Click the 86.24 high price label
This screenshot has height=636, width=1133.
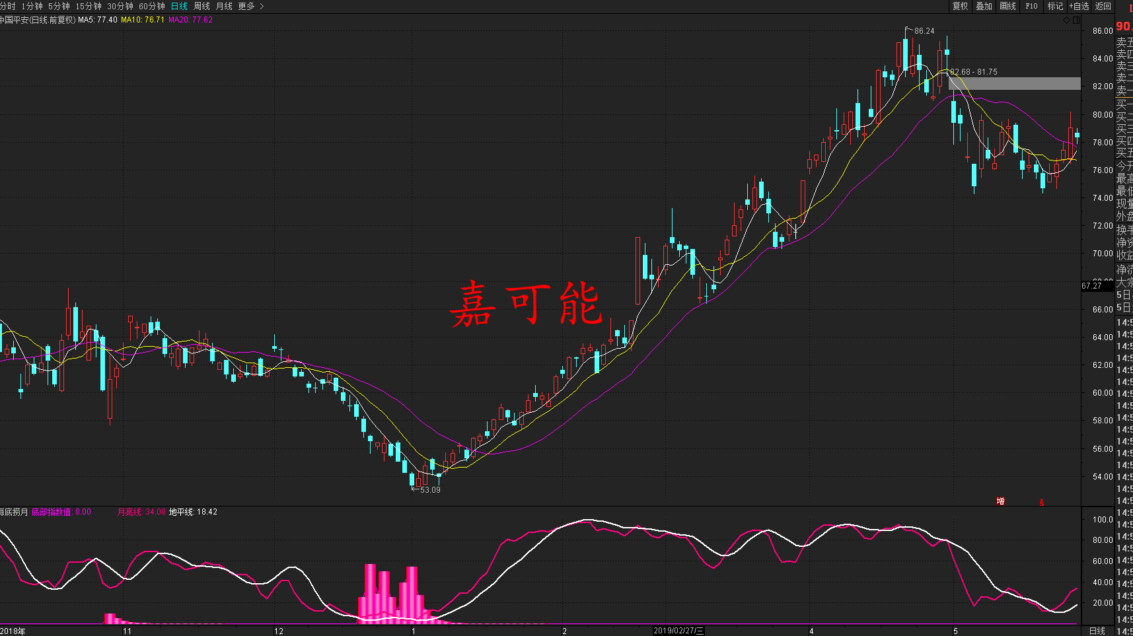pyautogui.click(x=924, y=31)
